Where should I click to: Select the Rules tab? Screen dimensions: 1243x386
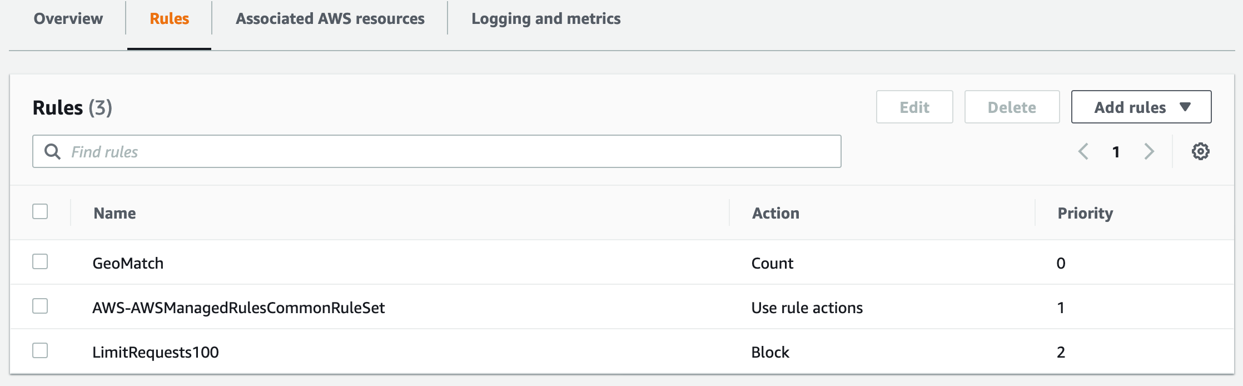point(170,18)
